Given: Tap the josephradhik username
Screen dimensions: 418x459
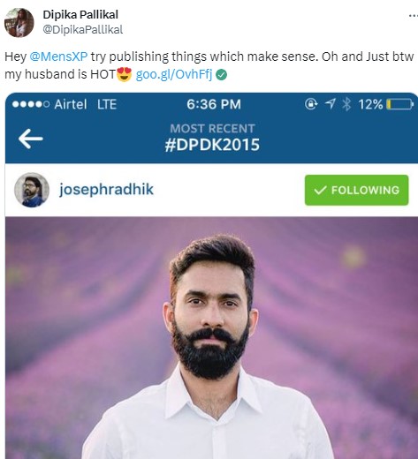Looking at the screenshot, I should [106, 189].
